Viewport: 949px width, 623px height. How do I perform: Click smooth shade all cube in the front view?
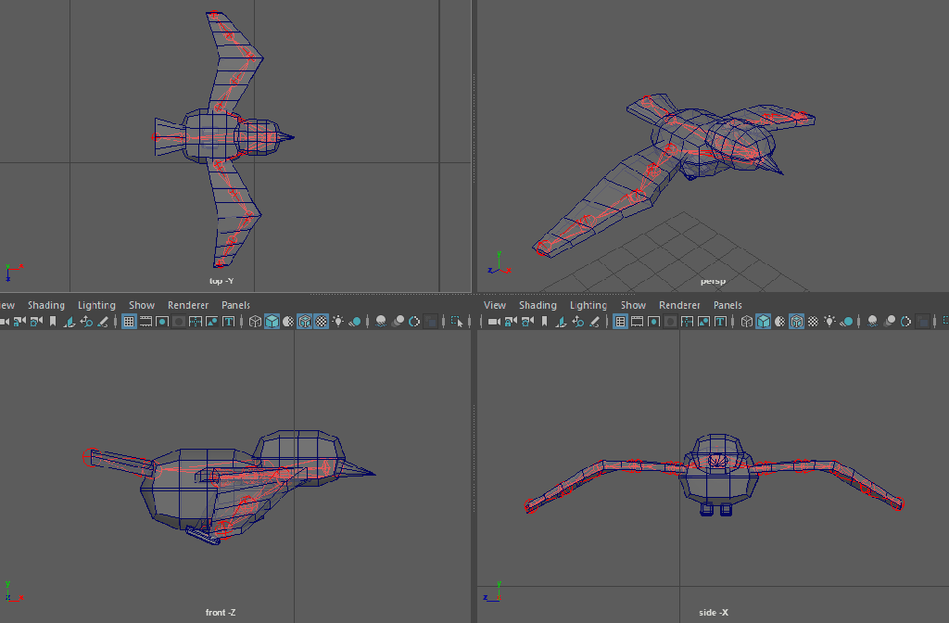pyautogui.click(x=272, y=322)
